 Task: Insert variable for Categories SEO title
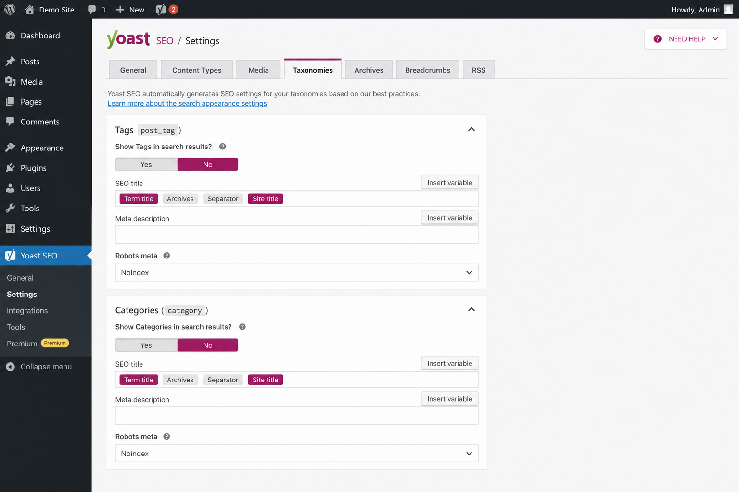(450, 363)
